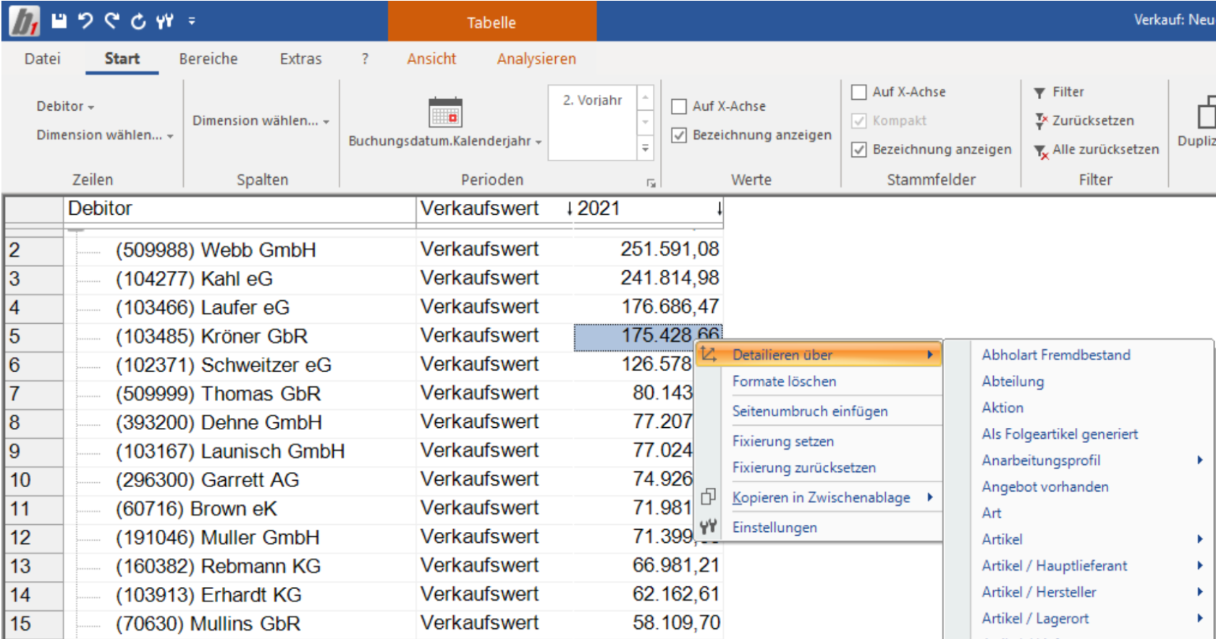This screenshot has width=1216, height=639.
Task: Click the refresh icon in quick access toolbar
Action: (x=138, y=22)
